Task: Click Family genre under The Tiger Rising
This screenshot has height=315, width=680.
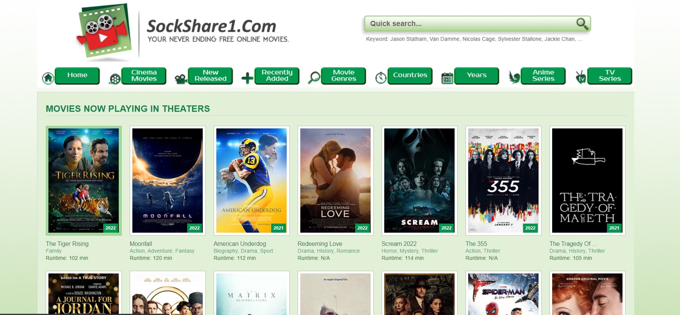Action: (x=54, y=251)
